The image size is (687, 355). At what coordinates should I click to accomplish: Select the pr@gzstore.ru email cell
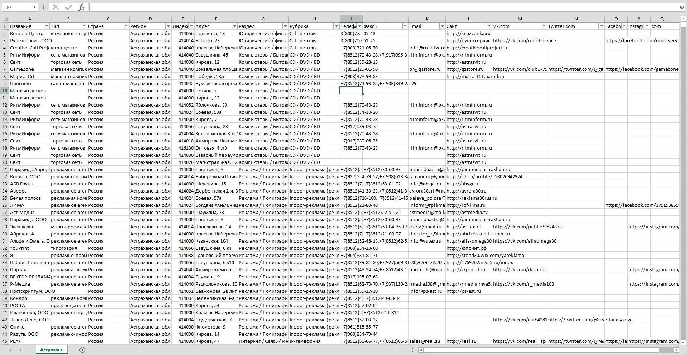click(427, 69)
